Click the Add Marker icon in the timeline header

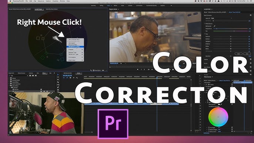(x=74, y=78)
